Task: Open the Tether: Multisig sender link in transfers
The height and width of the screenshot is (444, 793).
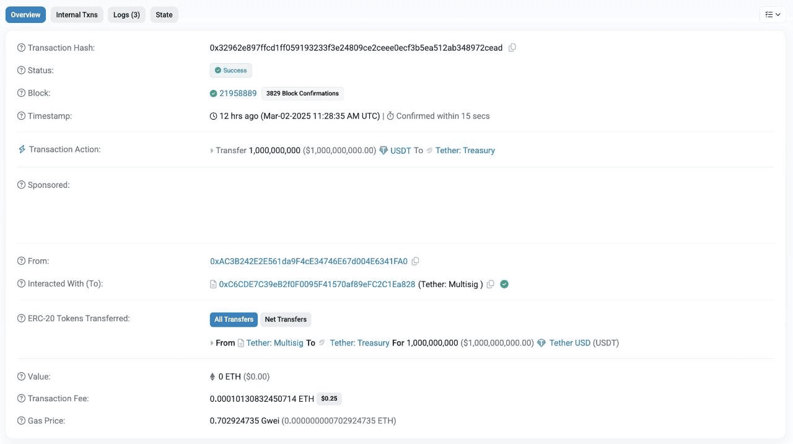Action: point(275,343)
